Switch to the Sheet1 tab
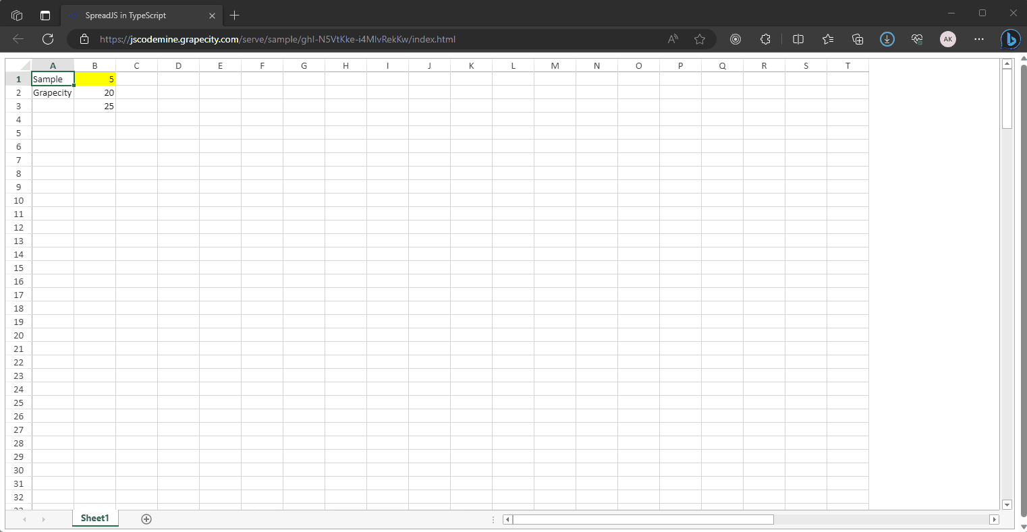The image size is (1027, 532). coord(94,518)
